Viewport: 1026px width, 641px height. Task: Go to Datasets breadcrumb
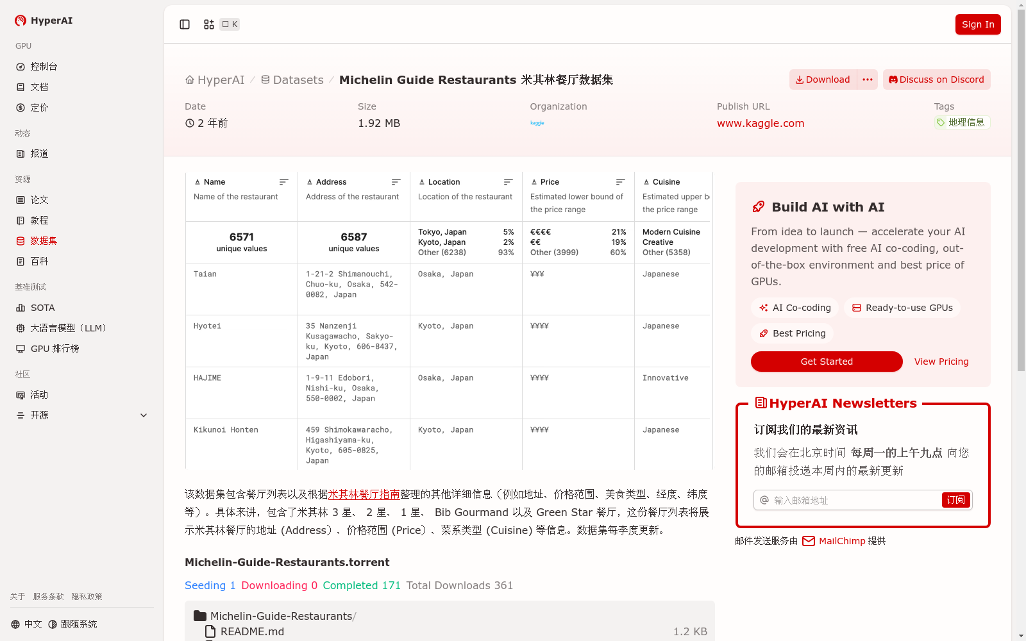click(x=292, y=80)
